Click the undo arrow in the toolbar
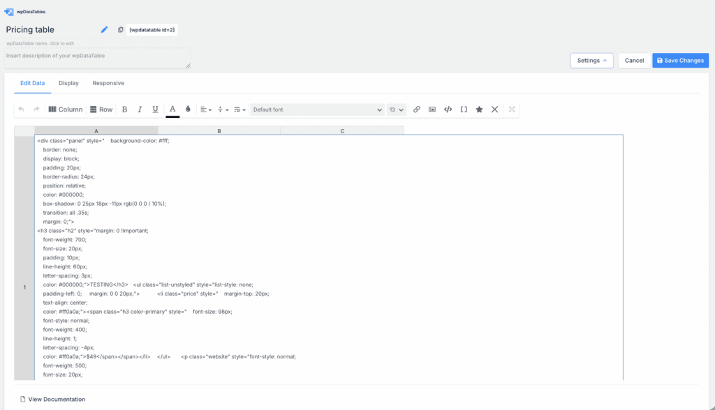Screen dimensions: 715x410 21,109
